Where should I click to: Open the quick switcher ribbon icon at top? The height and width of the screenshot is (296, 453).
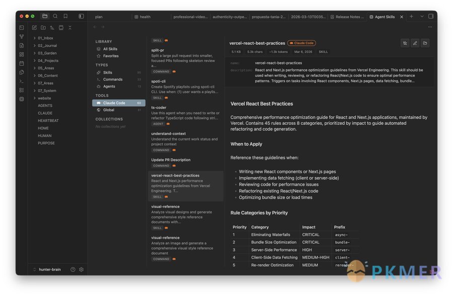[22, 28]
